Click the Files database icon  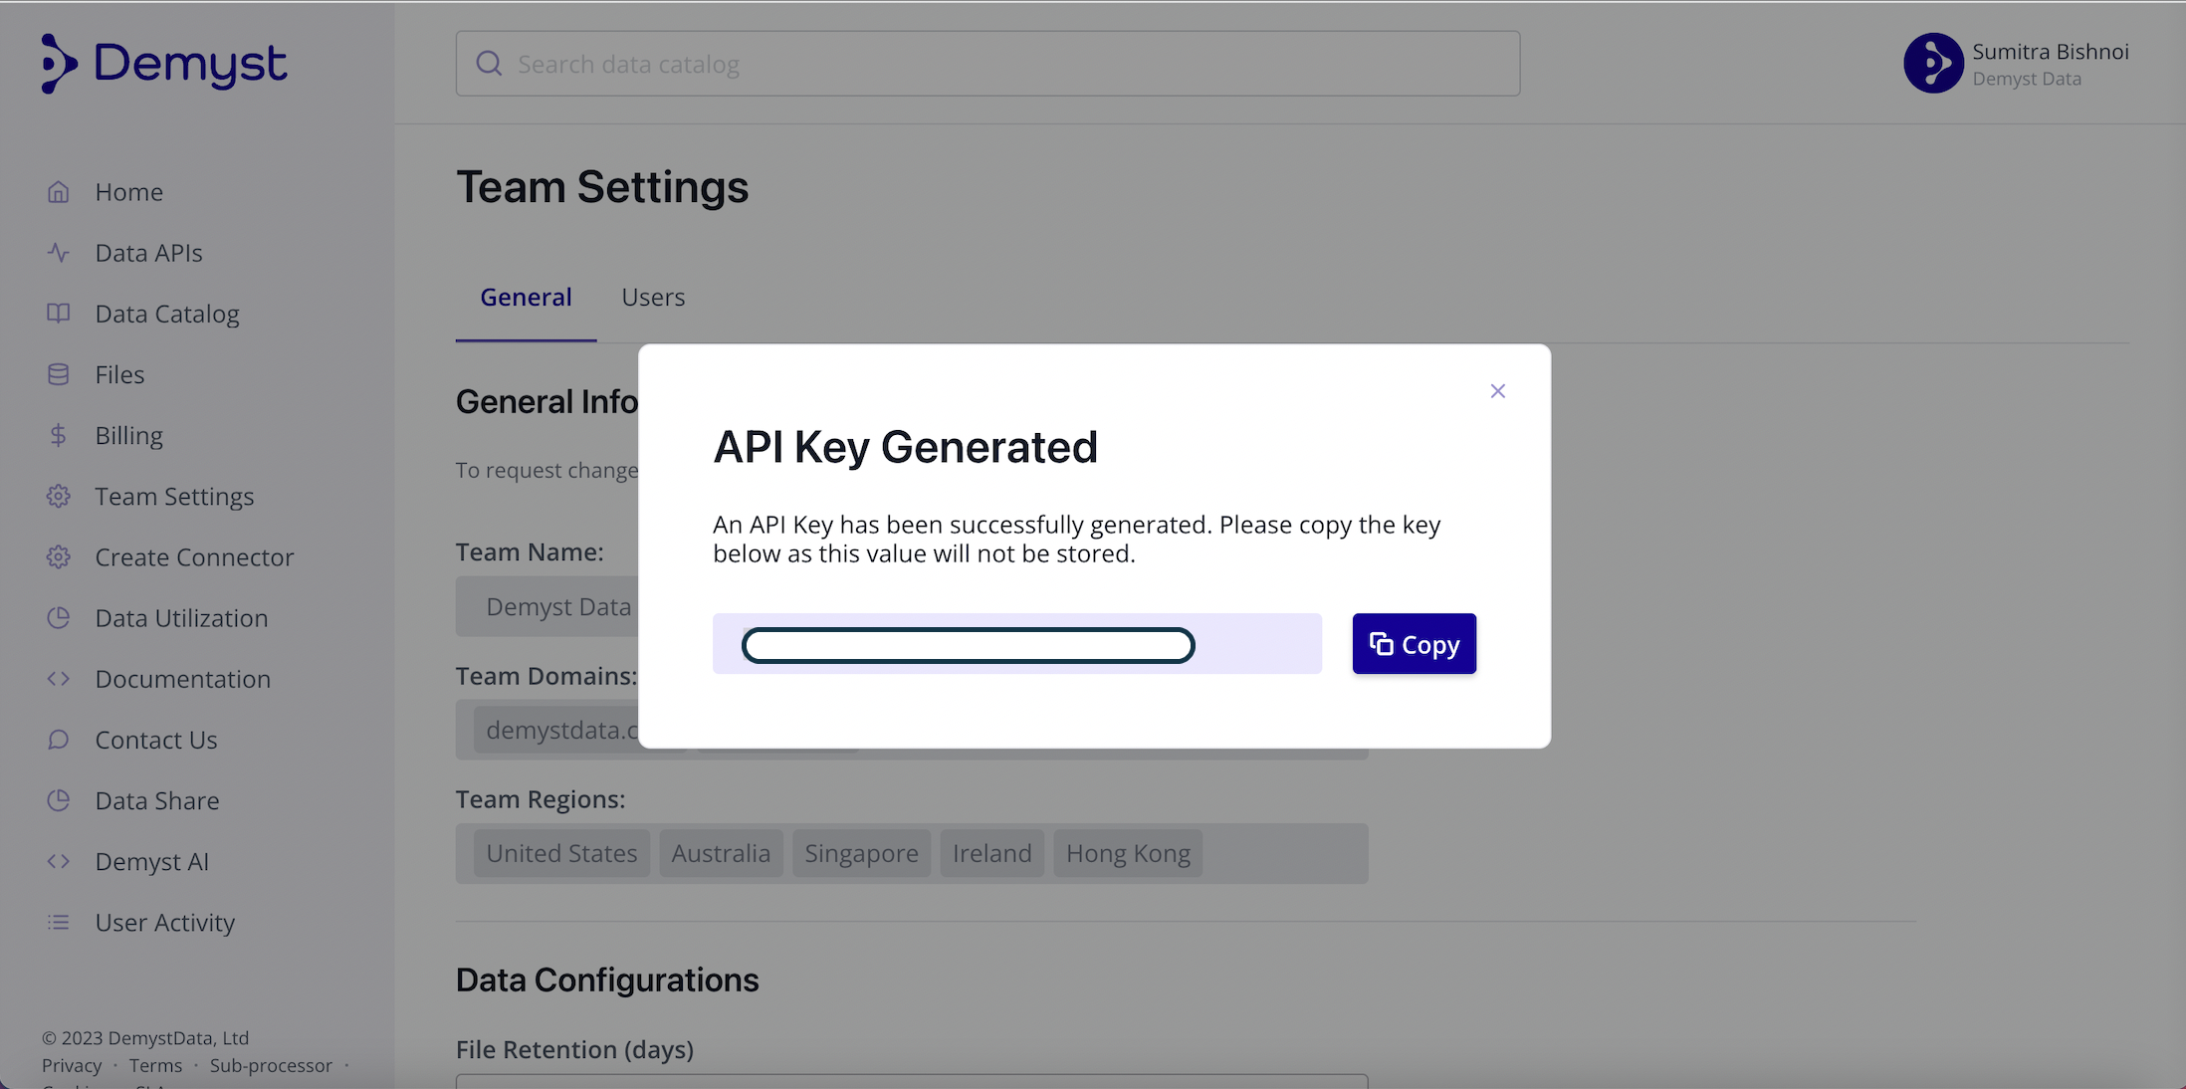coord(59,374)
